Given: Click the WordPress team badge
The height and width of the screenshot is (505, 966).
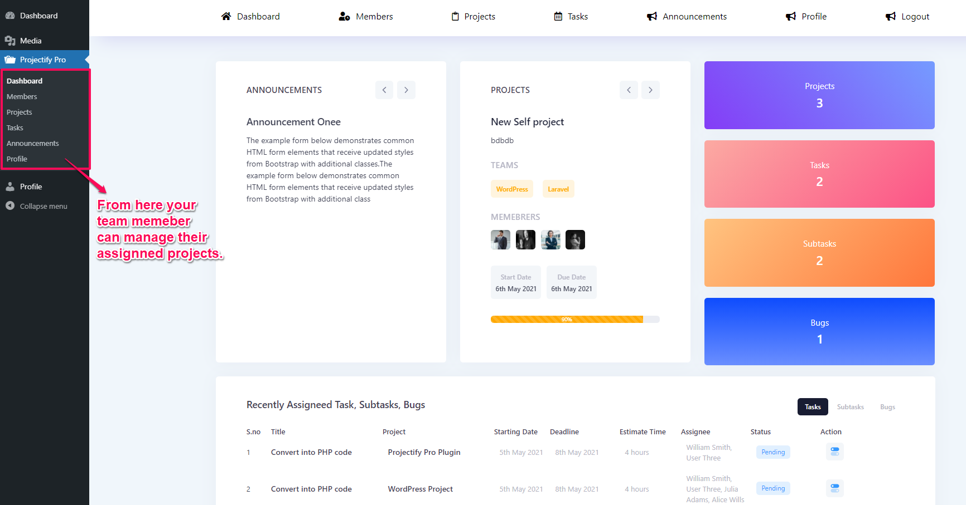Looking at the screenshot, I should coord(511,189).
